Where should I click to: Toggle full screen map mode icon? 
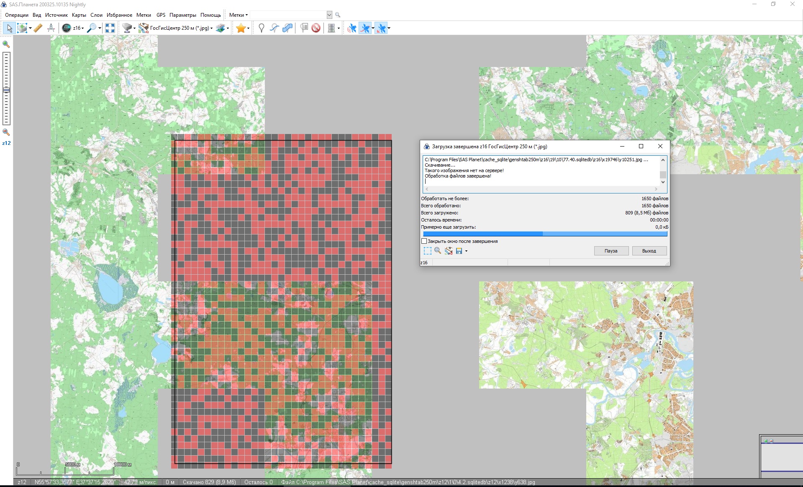pyautogui.click(x=110, y=28)
